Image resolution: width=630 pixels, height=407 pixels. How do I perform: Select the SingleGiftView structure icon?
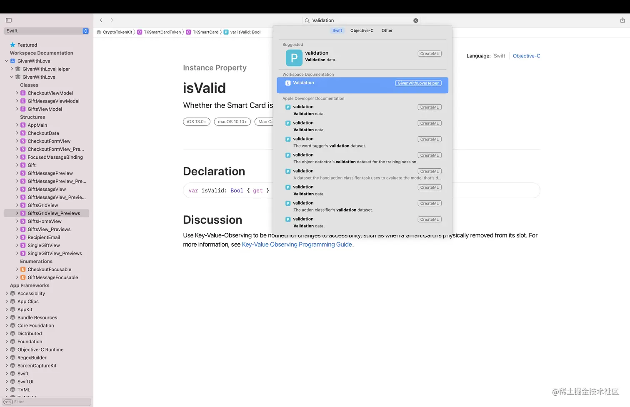(x=23, y=245)
